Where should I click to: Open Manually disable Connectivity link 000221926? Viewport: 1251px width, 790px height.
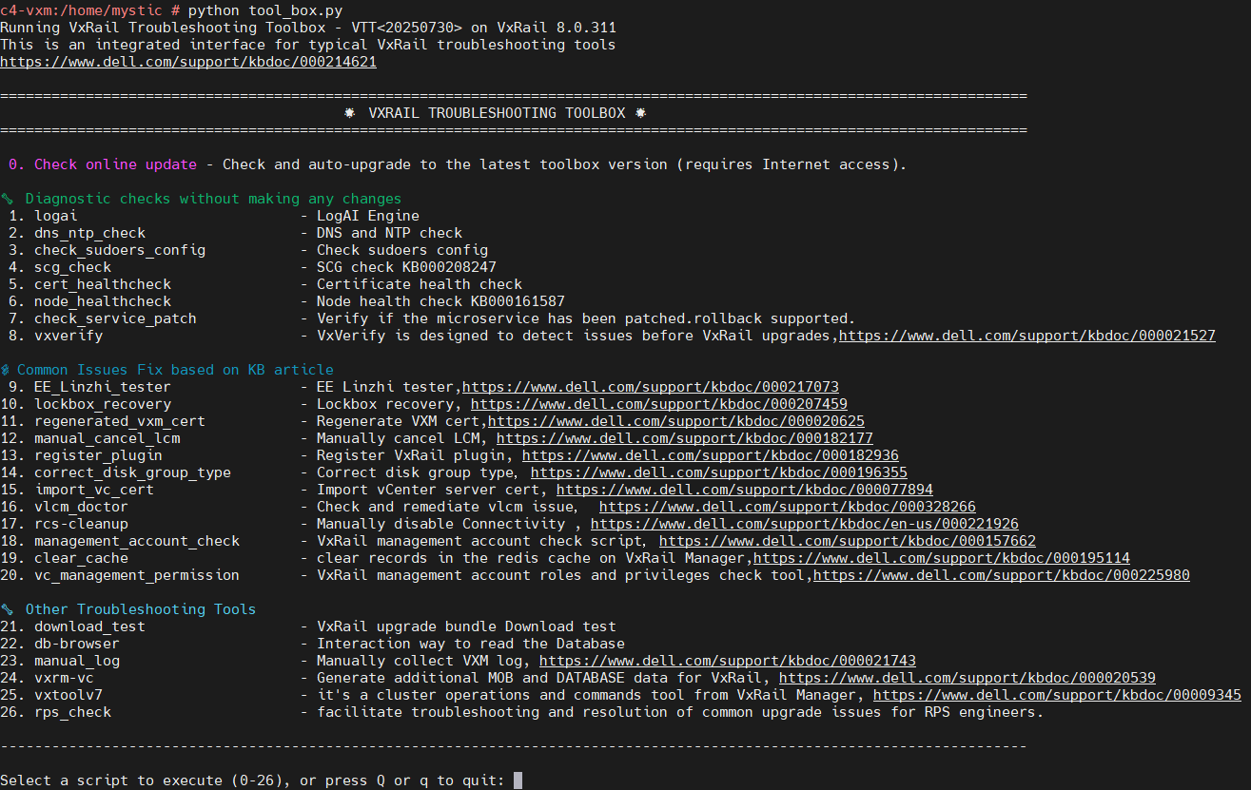pos(804,524)
